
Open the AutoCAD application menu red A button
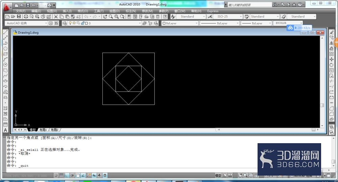click(7, 8)
